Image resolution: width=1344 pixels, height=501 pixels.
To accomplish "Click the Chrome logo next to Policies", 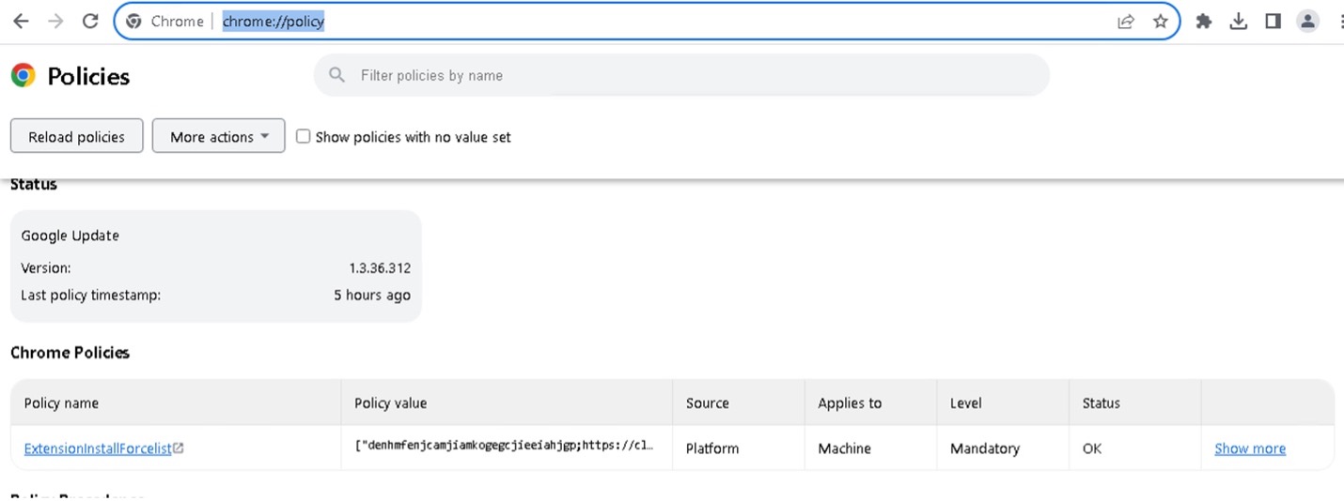I will 23,76.
